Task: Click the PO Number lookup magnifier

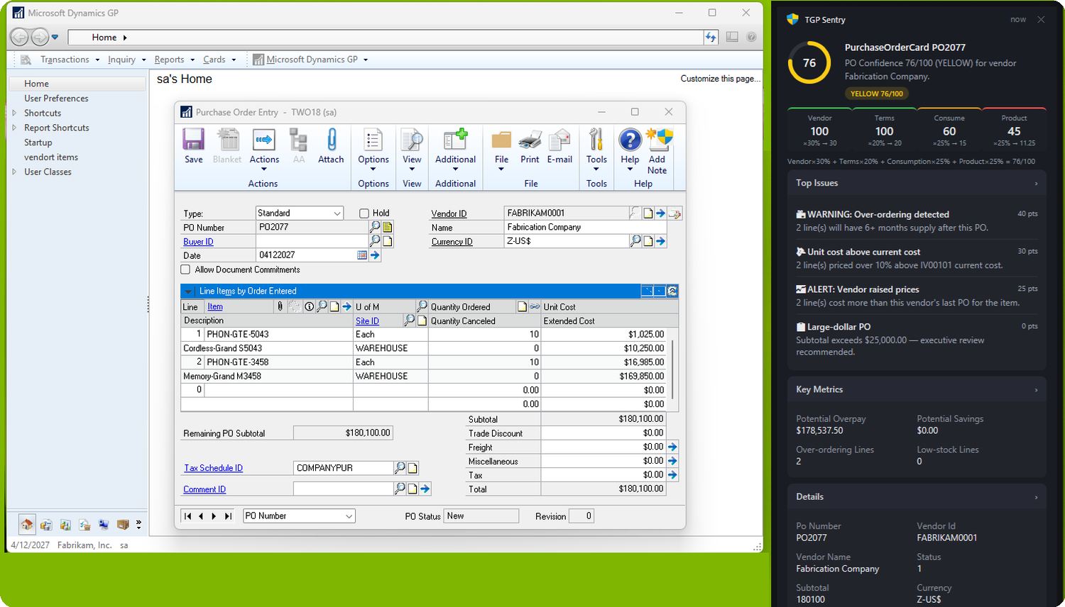Action: click(x=375, y=227)
